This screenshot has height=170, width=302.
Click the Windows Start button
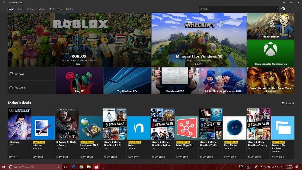4,167
